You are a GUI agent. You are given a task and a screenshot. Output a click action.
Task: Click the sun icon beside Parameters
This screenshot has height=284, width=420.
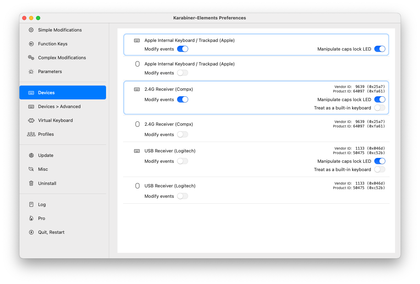[x=31, y=71]
